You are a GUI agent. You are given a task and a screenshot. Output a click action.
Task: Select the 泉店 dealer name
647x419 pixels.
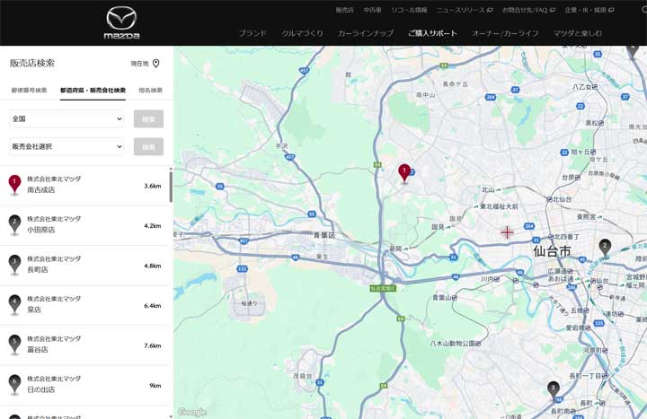pyautogui.click(x=34, y=310)
